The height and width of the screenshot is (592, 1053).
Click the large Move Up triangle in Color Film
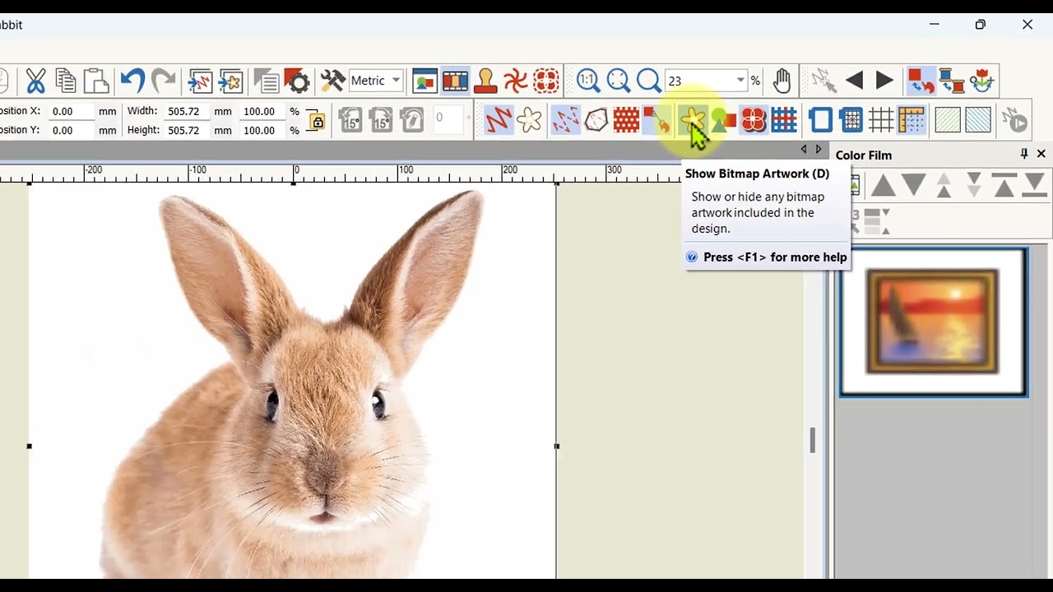click(x=884, y=185)
